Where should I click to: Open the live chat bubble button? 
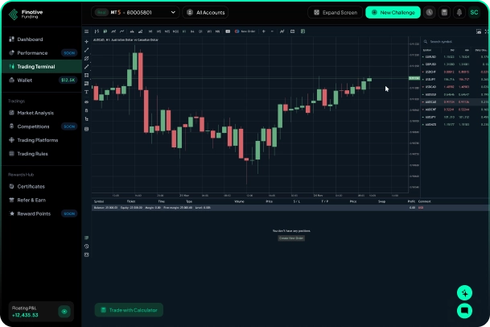point(465,311)
